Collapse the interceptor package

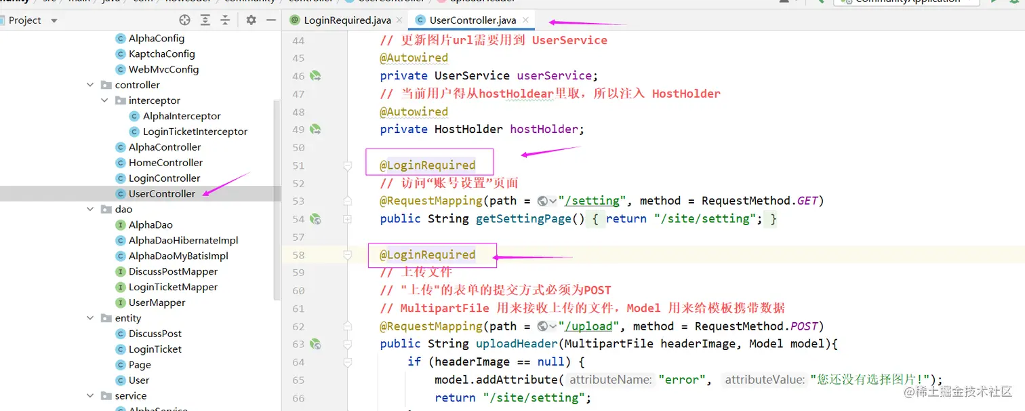point(104,100)
